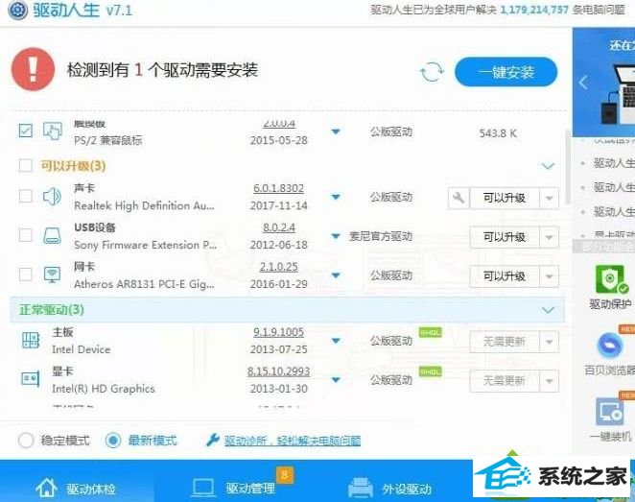This screenshot has height=502, width=635.
Task: Collapse the 正常驱动(3) section chevron
Action: (x=548, y=310)
